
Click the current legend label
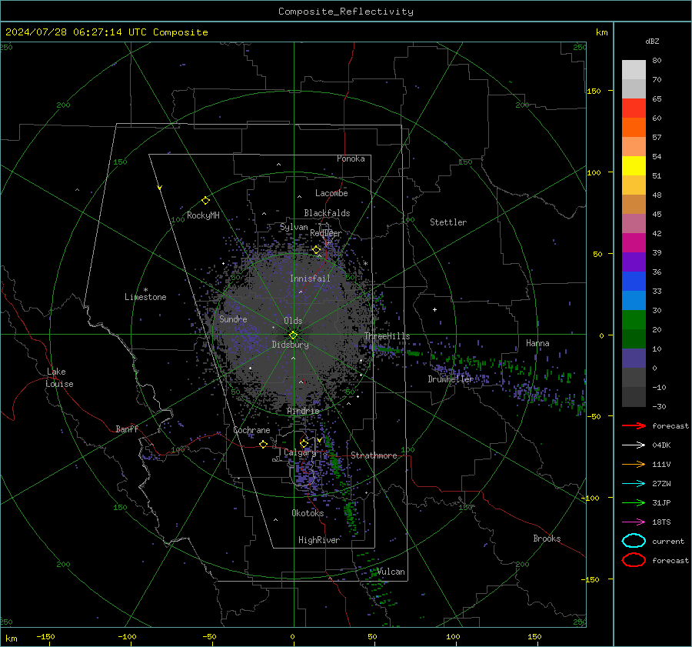(668, 542)
